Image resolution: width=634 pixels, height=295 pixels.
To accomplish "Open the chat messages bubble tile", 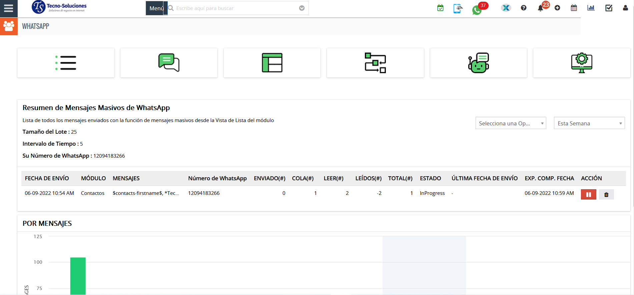I will click(169, 63).
